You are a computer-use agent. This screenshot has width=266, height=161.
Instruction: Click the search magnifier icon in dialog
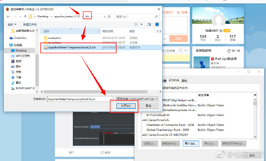pyautogui.click(x=156, y=17)
